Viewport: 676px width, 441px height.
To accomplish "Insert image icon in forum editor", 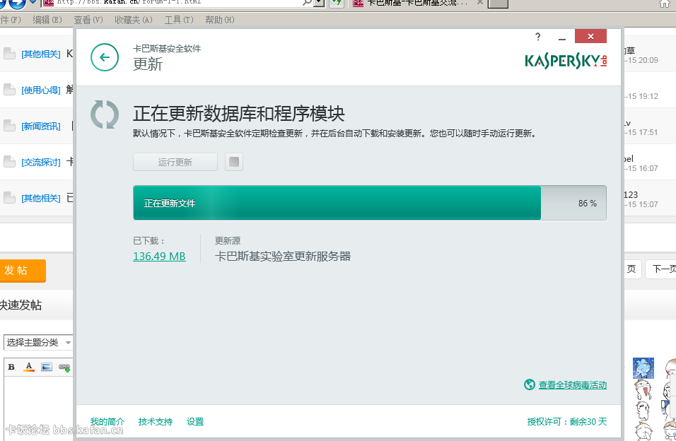I will (x=47, y=367).
